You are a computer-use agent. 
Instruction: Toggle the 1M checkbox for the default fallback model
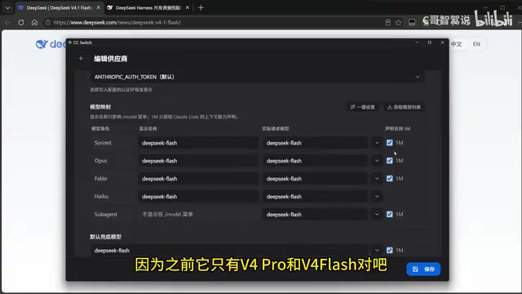pyautogui.click(x=390, y=250)
